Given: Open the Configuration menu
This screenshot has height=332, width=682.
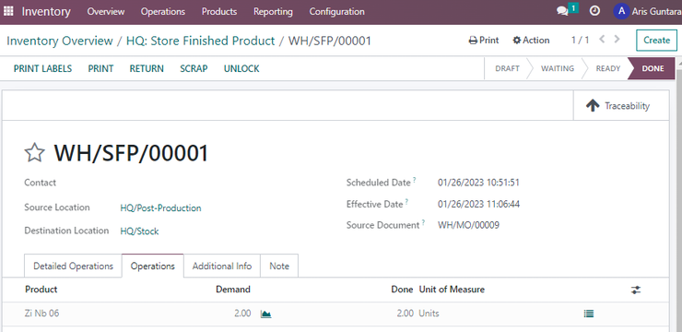Looking at the screenshot, I should click(x=336, y=12).
